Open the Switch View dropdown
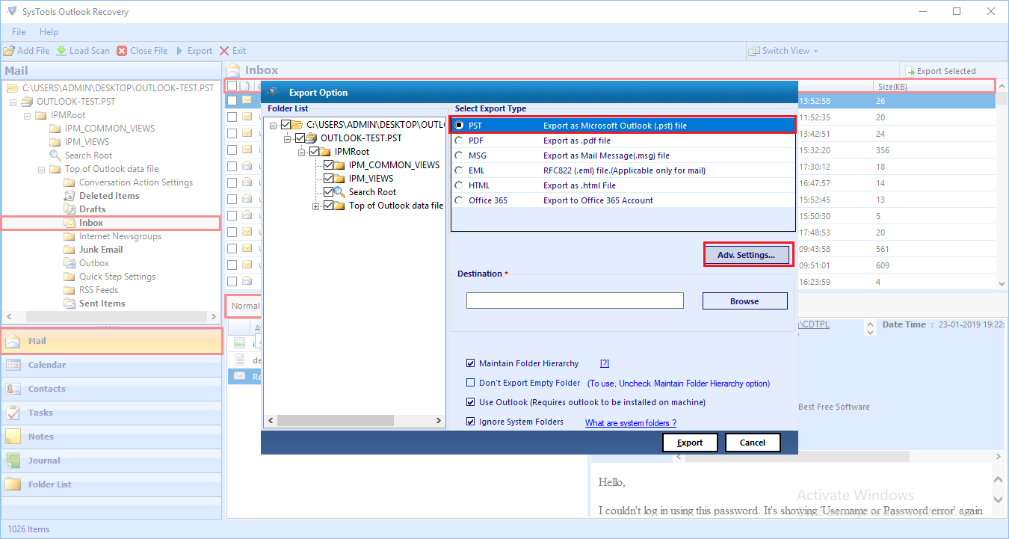This screenshot has width=1009, height=539. [x=785, y=51]
